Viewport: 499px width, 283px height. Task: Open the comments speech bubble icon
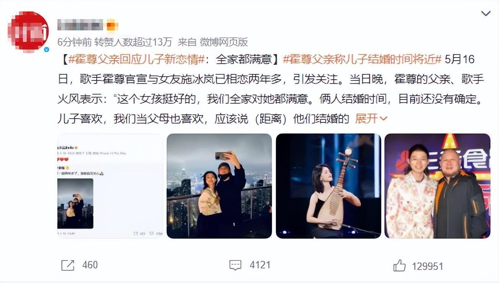[x=235, y=265]
